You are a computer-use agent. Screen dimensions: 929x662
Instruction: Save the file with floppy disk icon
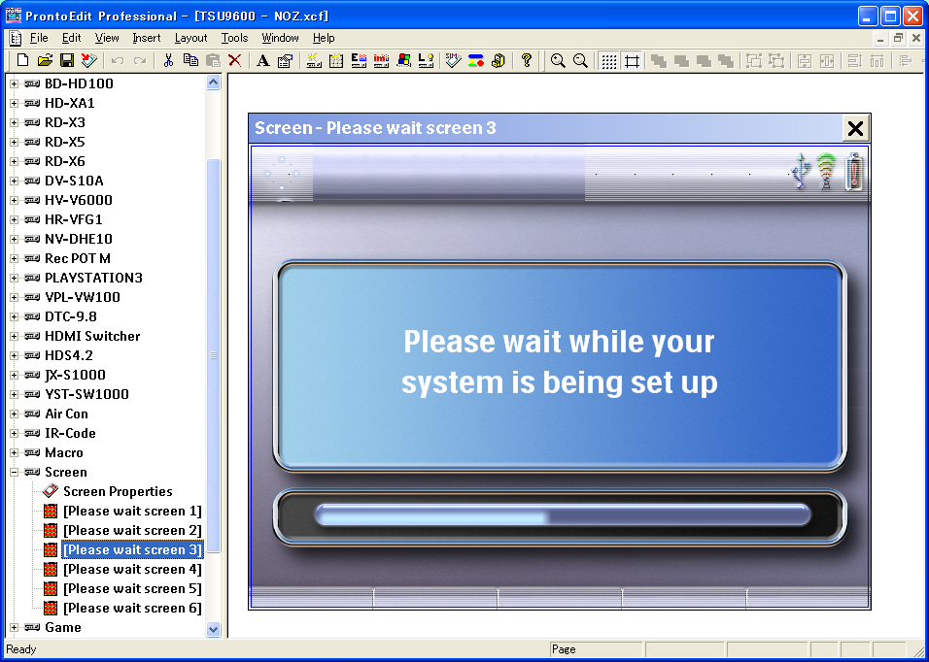pyautogui.click(x=67, y=60)
